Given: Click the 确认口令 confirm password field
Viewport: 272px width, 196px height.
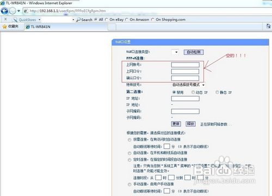Looking at the screenshot, I should click(x=186, y=78).
